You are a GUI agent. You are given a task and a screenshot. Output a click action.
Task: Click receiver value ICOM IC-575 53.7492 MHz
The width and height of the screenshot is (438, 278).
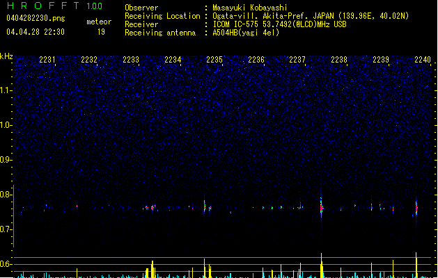click(x=279, y=24)
